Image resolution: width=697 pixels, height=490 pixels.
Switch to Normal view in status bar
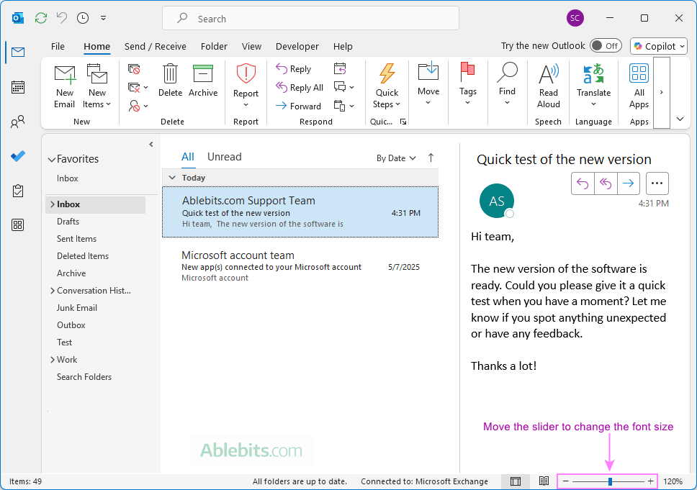[516, 481]
